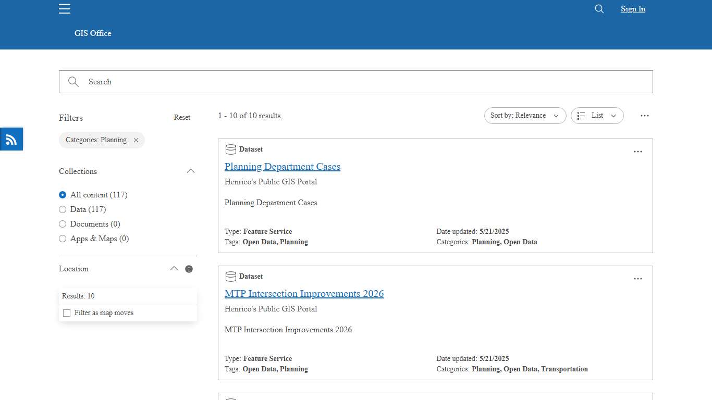Click the Sign In link

point(633,9)
